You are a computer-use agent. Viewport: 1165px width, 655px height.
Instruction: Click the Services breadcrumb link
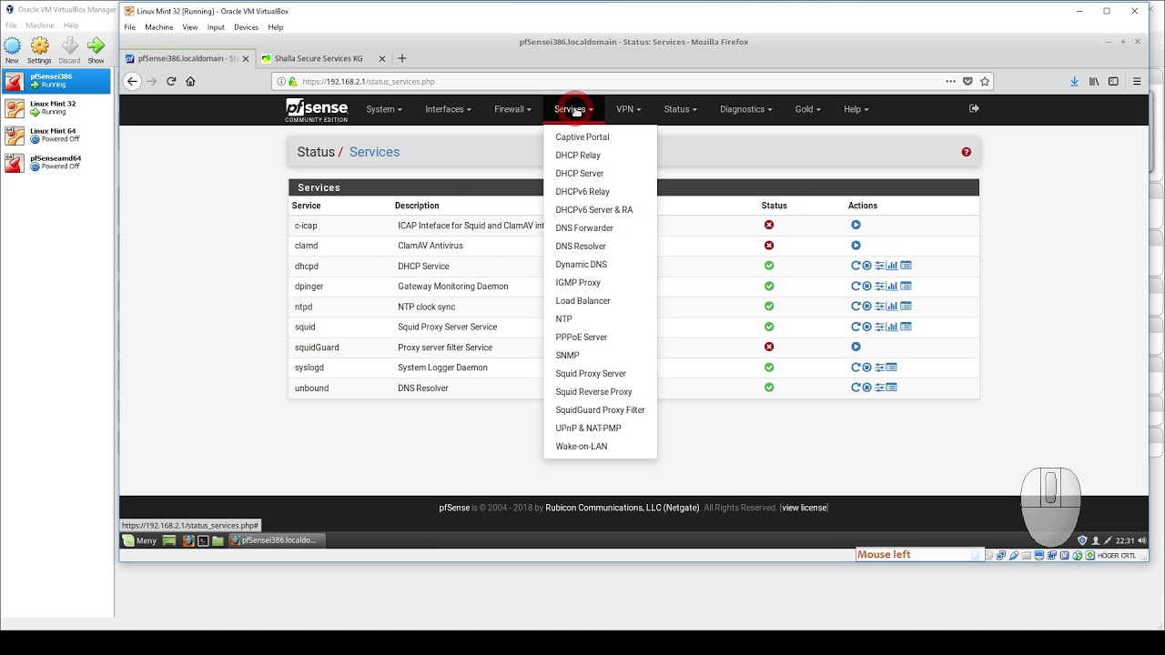click(x=374, y=152)
